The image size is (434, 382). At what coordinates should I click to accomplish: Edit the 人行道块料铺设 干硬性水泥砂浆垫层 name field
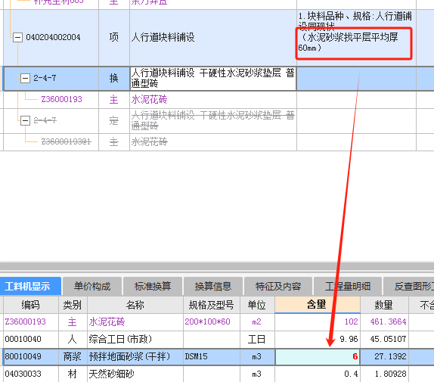coord(213,79)
